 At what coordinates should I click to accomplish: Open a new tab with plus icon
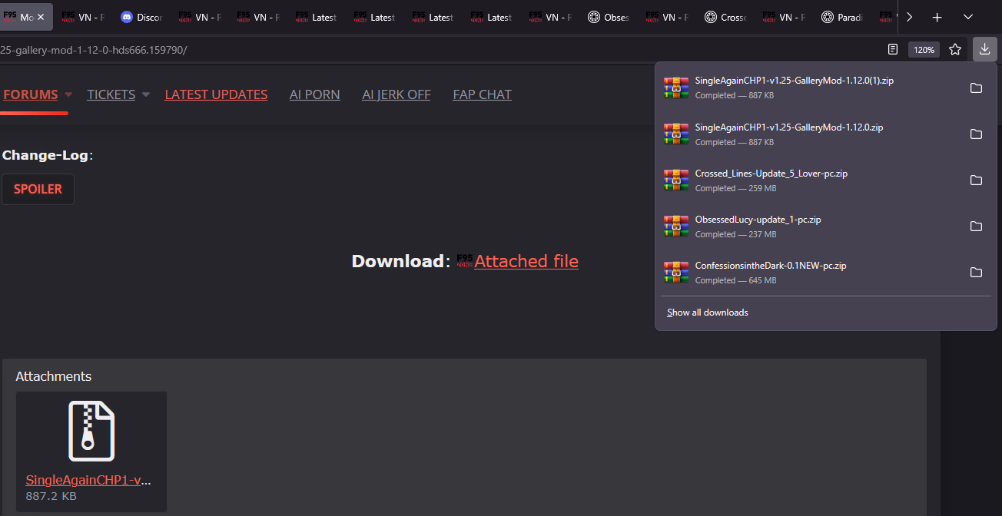tap(937, 17)
